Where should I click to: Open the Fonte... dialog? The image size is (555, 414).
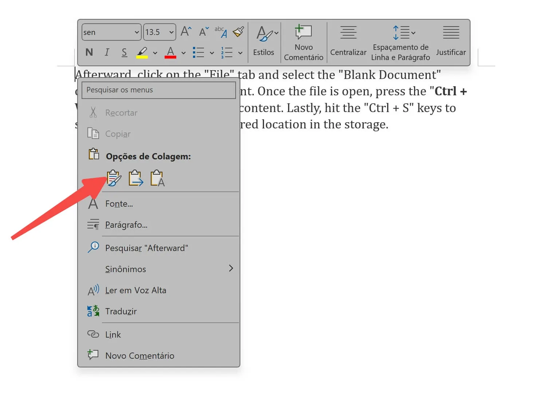click(x=159, y=204)
